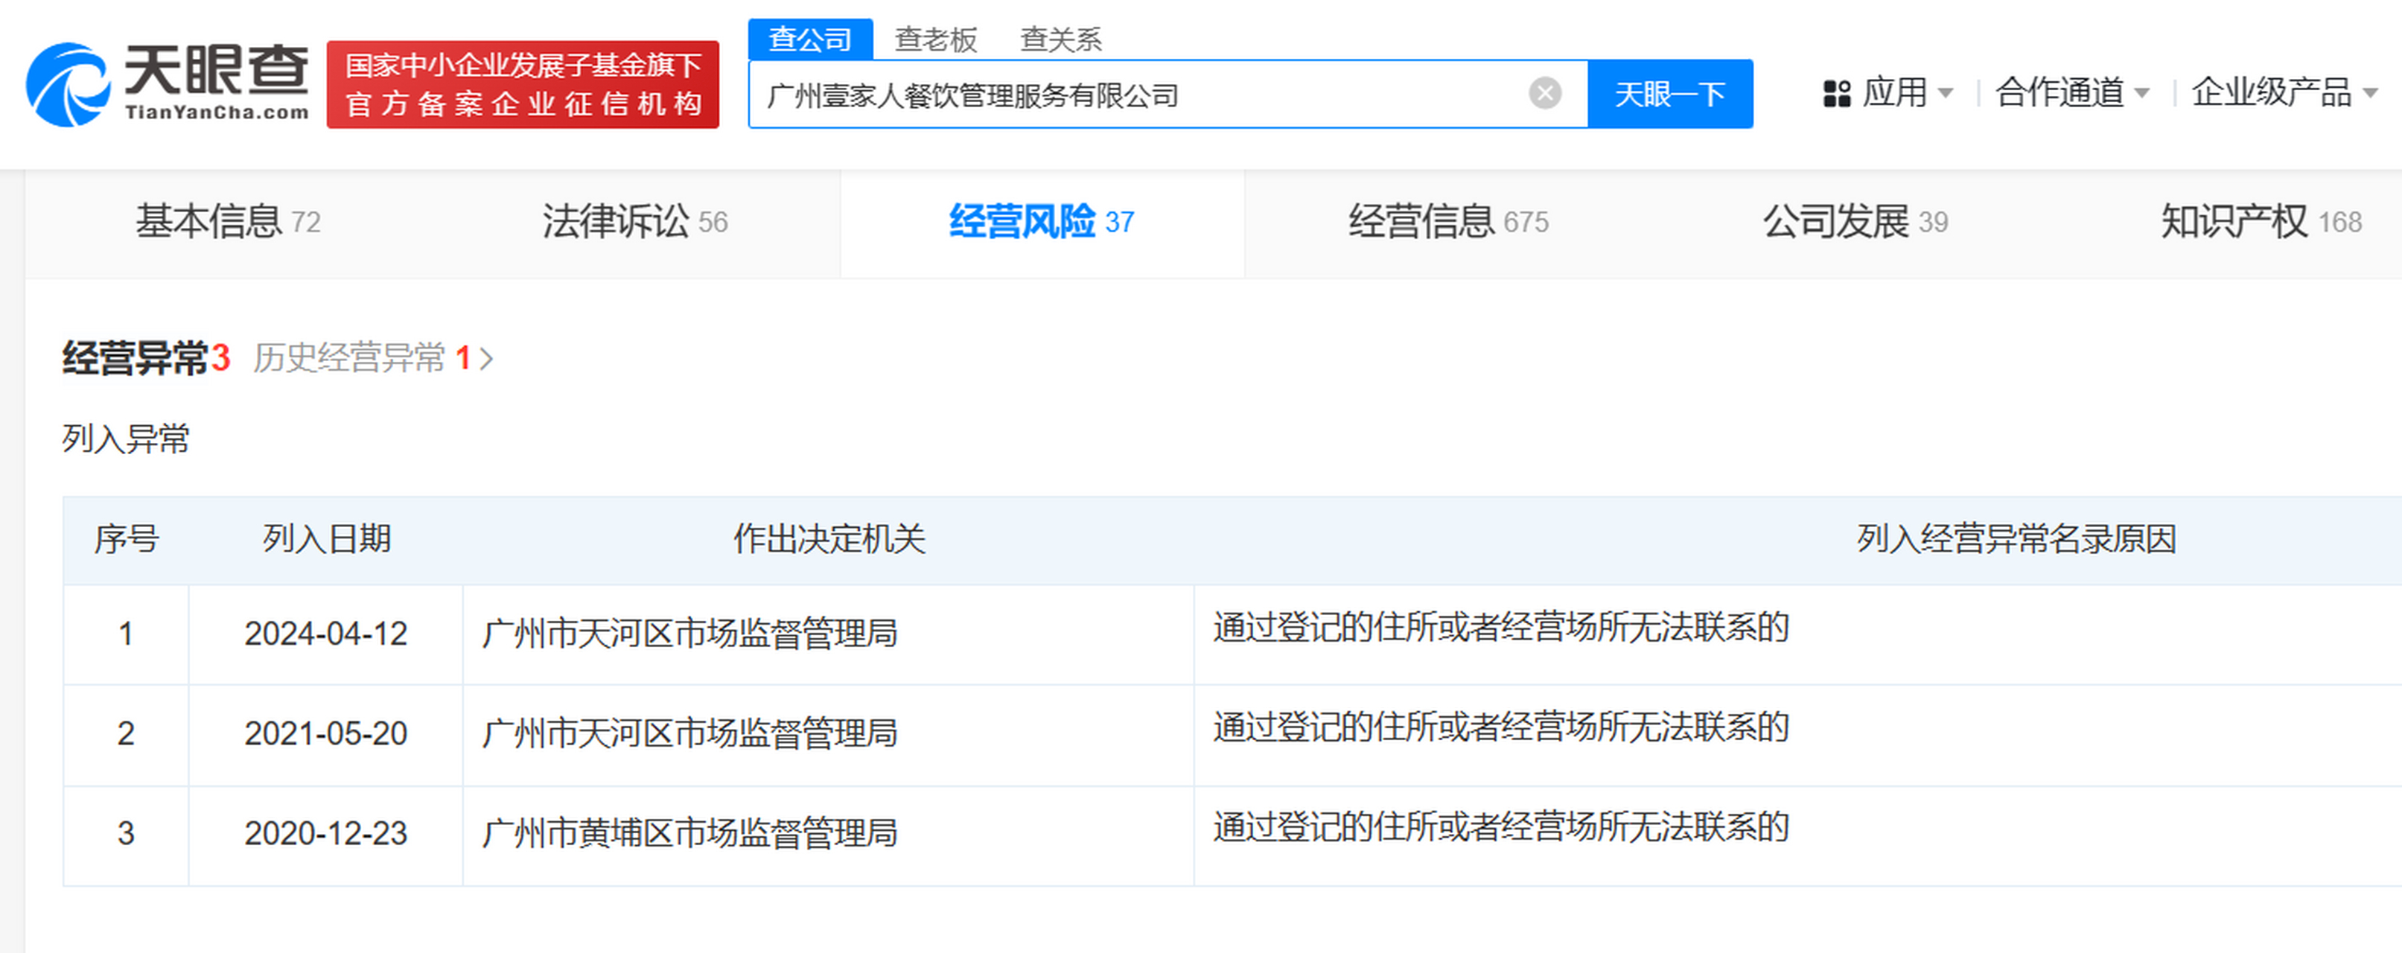
Task: Open the 法律诉讼 56 tab
Action: [635, 222]
